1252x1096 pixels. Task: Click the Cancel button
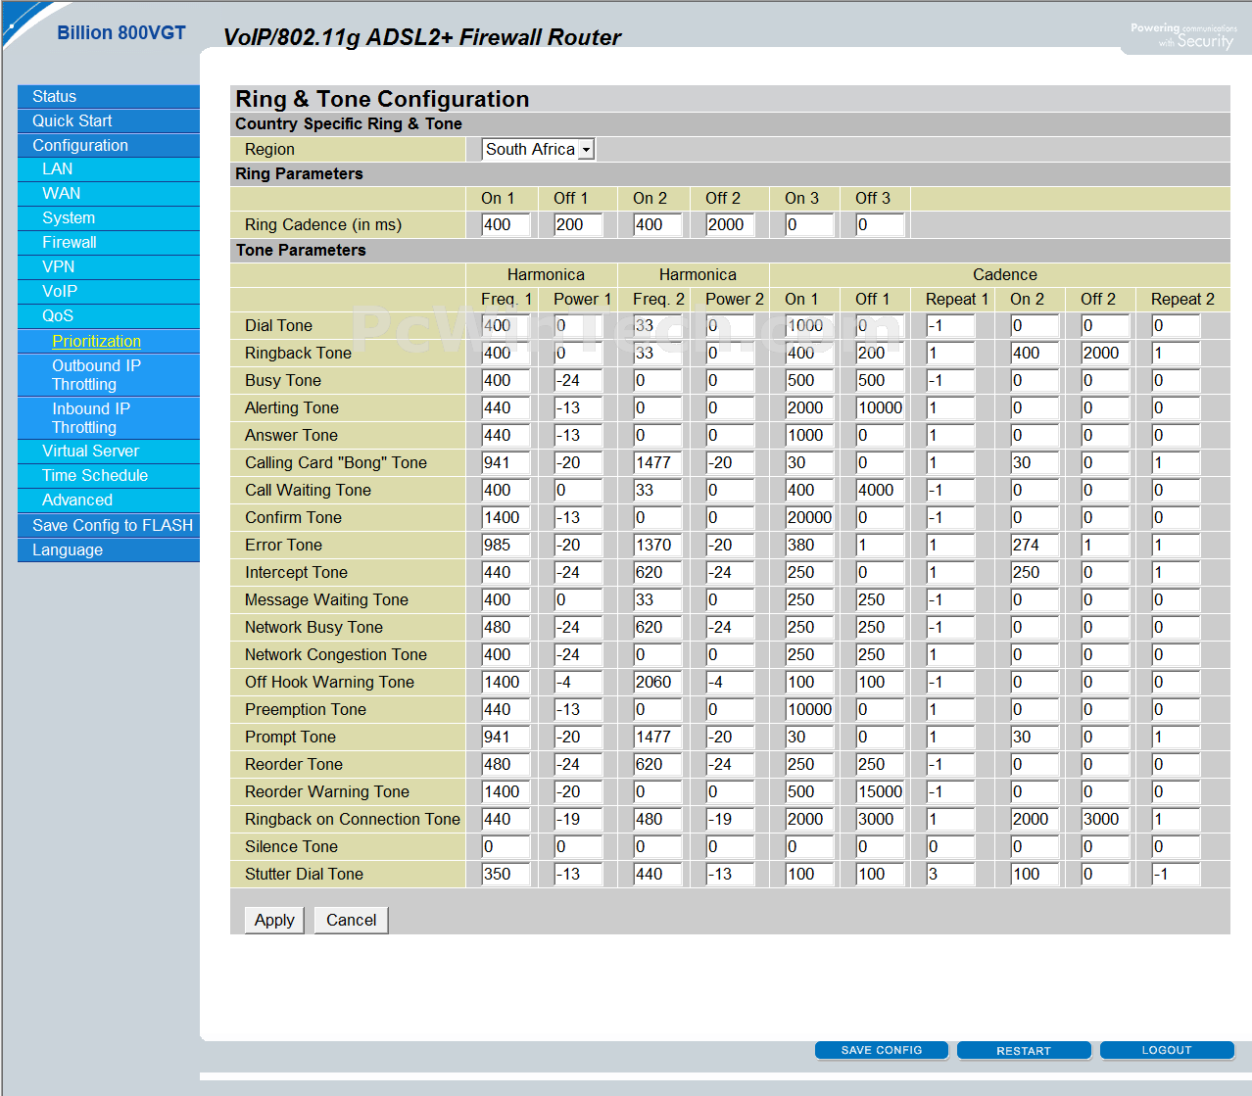tap(351, 920)
